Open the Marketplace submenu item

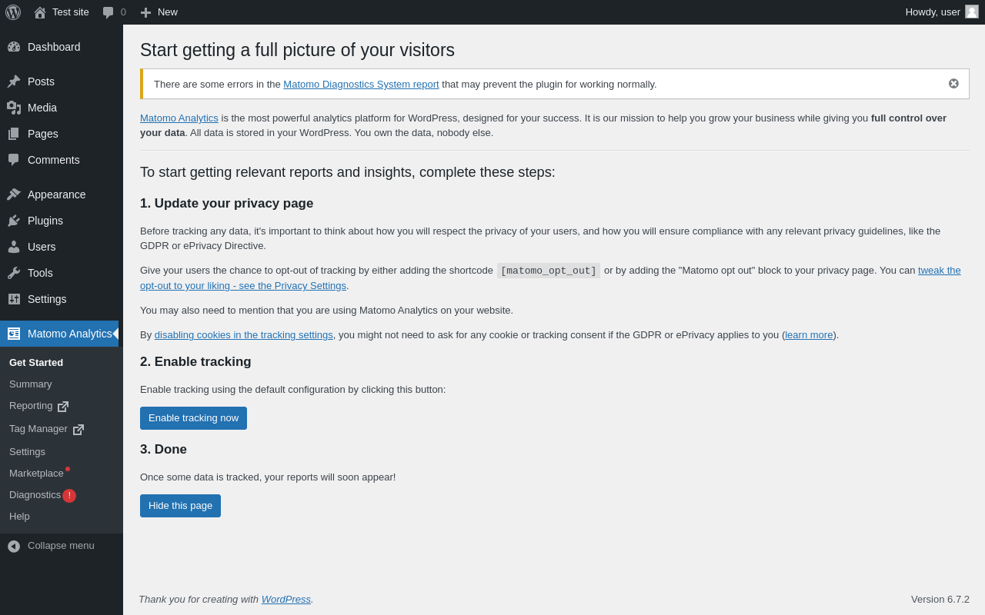[36, 474]
